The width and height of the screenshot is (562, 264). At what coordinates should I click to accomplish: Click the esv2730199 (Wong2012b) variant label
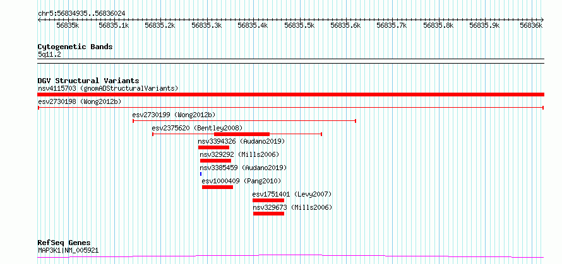[174, 115]
